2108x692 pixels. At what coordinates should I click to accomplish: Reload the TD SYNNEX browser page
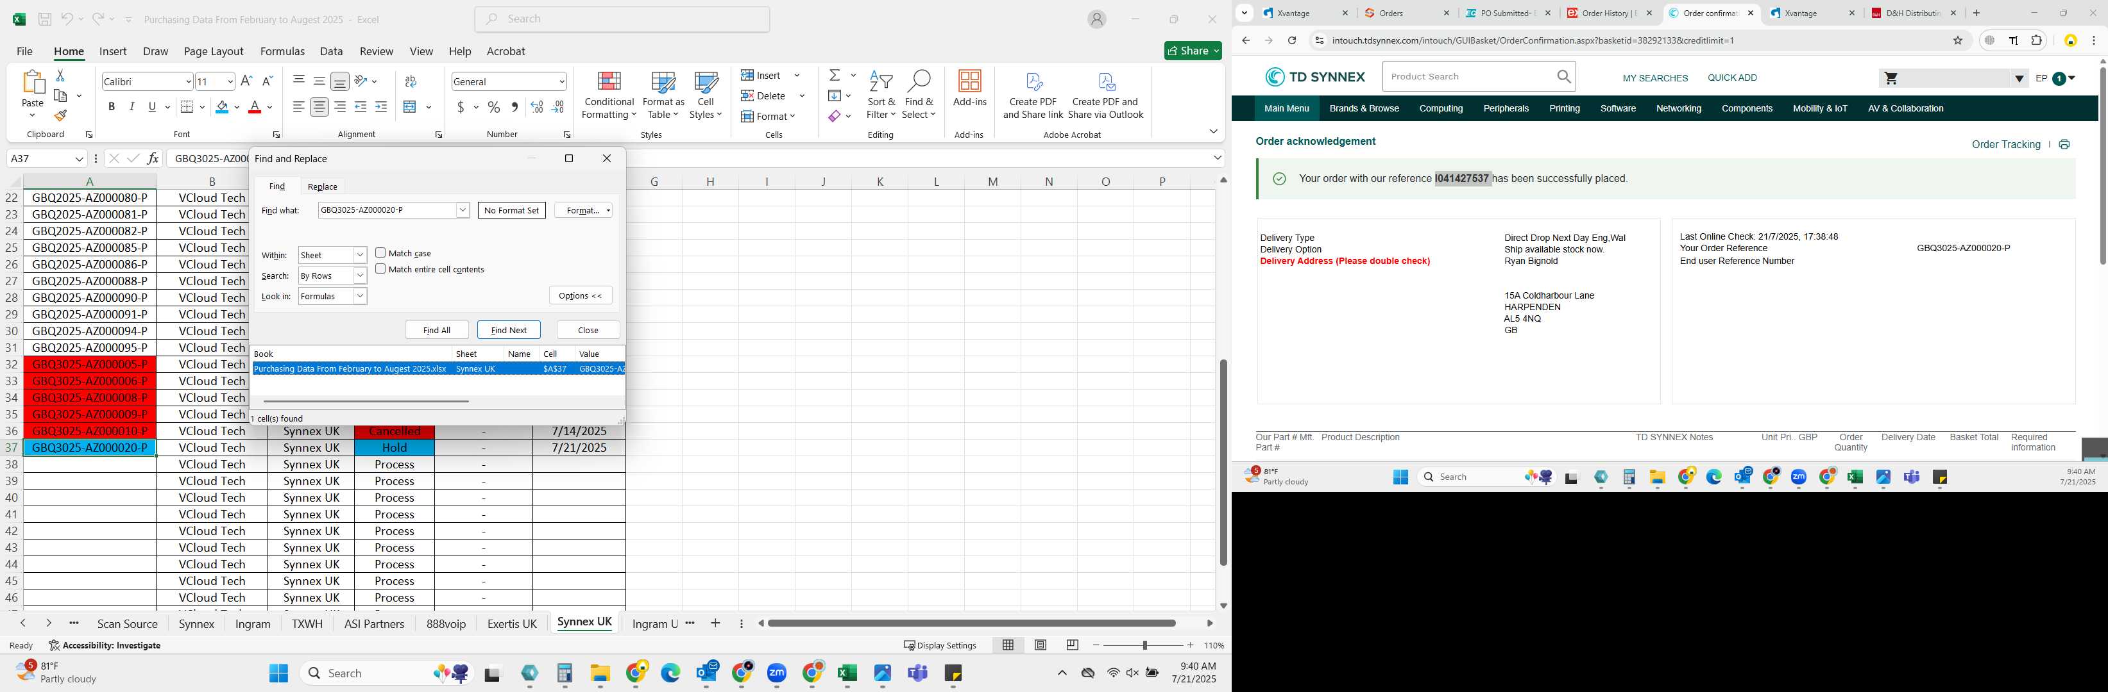[1291, 40]
